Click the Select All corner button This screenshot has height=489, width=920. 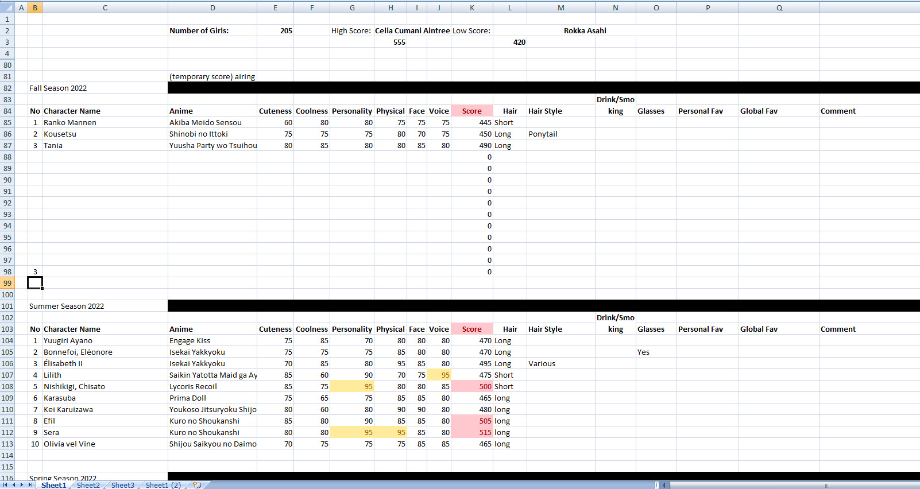(x=7, y=7)
